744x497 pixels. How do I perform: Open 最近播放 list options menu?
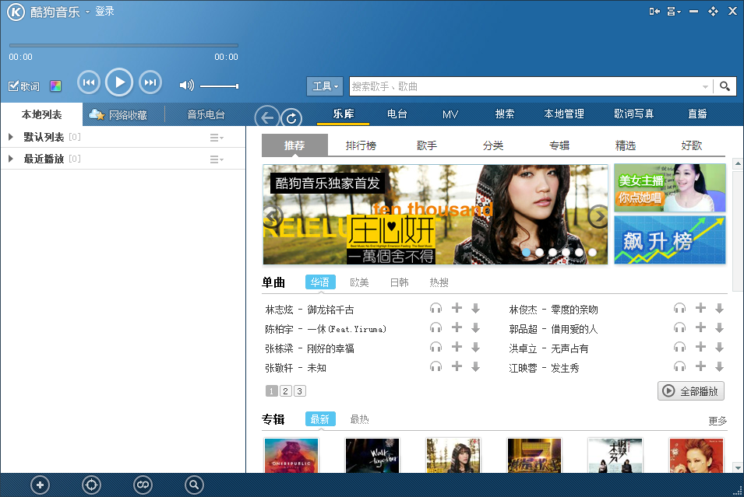pos(217,159)
